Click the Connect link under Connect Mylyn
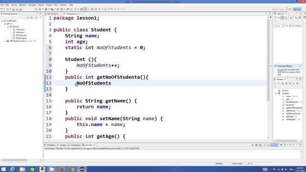This screenshot has width=306, height=172. 281,70
